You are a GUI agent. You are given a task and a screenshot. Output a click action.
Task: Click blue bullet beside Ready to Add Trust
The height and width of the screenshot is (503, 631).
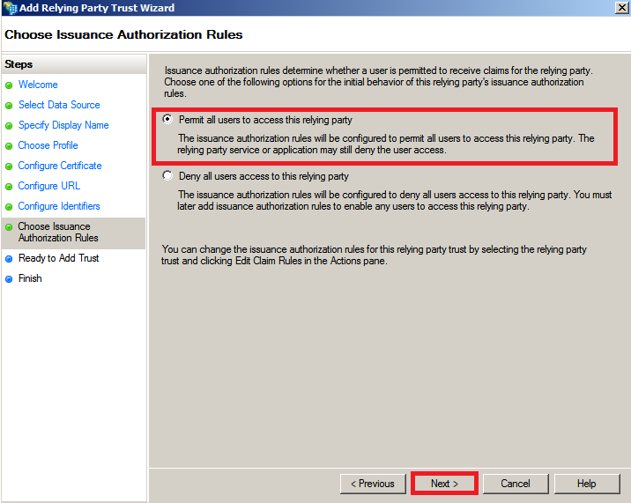(9, 259)
